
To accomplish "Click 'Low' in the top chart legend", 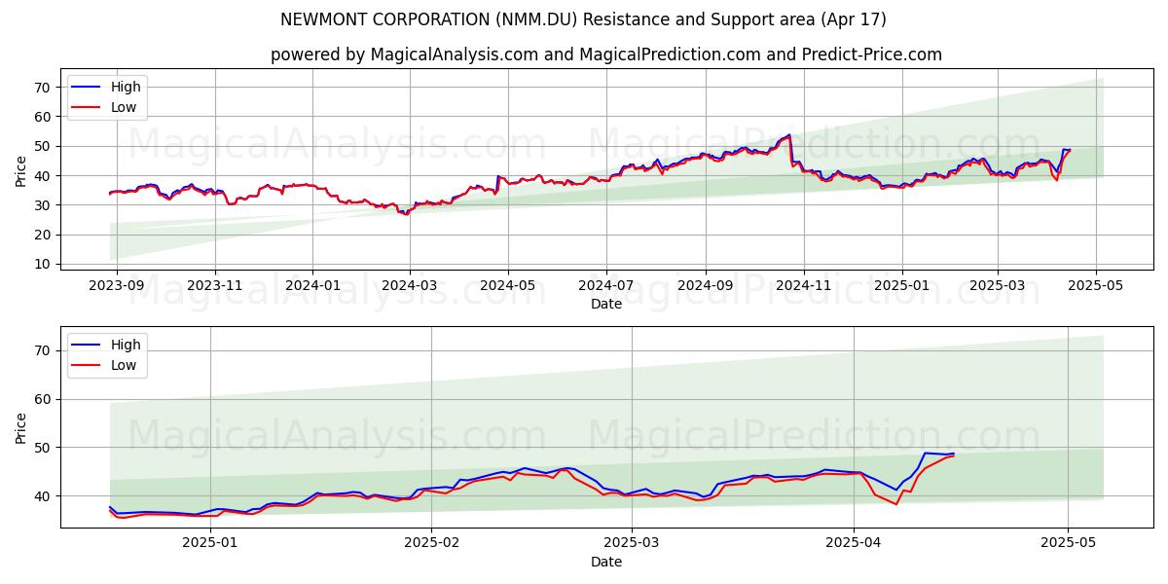I will pyautogui.click(x=124, y=107).
